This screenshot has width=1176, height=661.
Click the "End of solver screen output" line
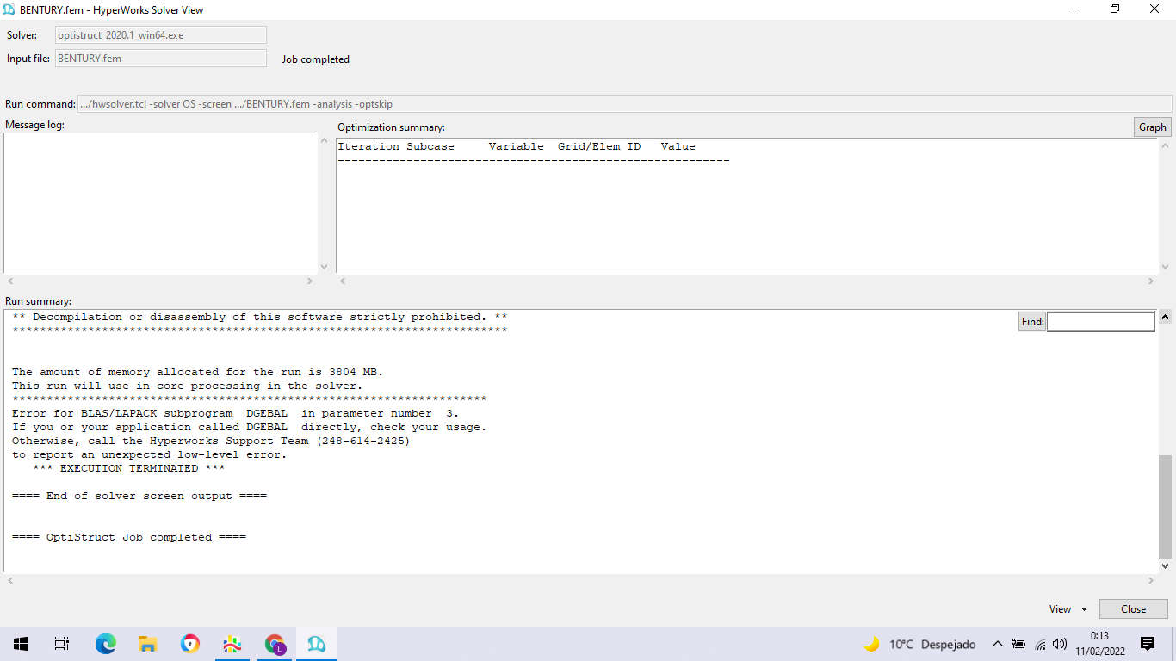tap(139, 496)
